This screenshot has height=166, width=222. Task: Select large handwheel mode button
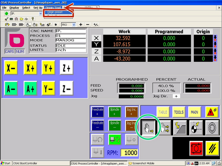click(x=212, y=128)
